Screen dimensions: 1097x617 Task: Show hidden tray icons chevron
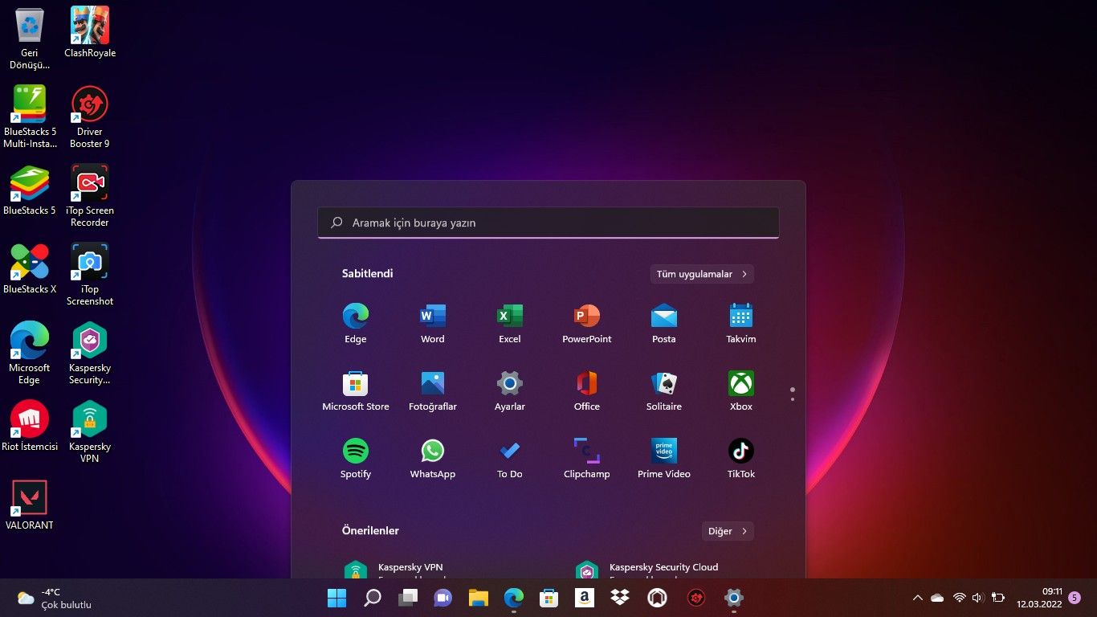click(x=918, y=598)
